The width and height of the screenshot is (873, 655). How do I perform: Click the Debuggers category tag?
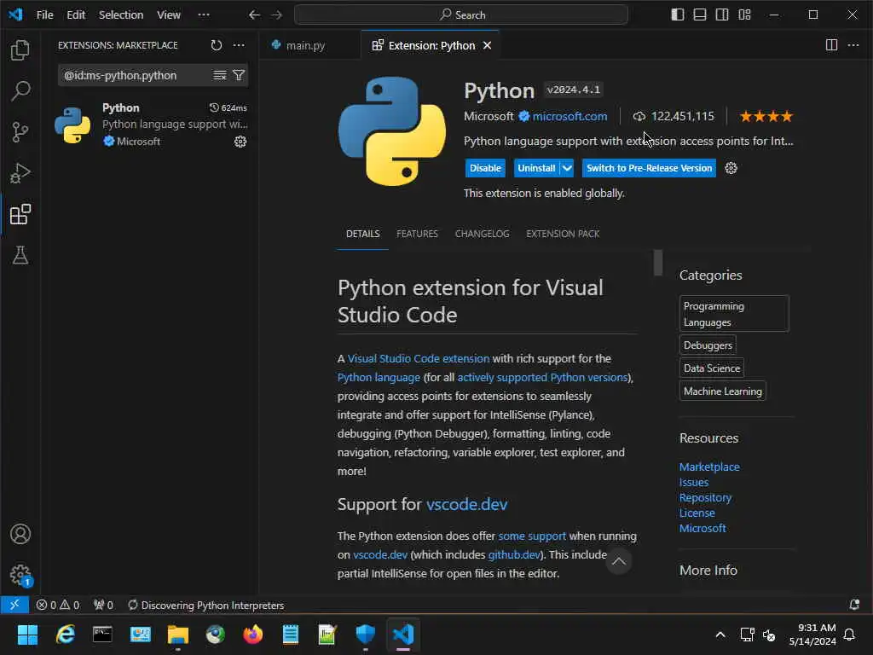pyautogui.click(x=708, y=345)
